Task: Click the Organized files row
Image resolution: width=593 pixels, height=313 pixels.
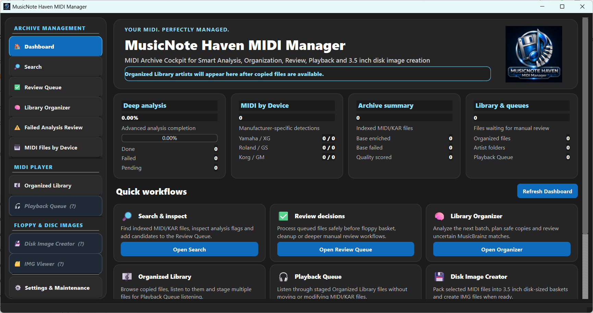Action: point(522,139)
